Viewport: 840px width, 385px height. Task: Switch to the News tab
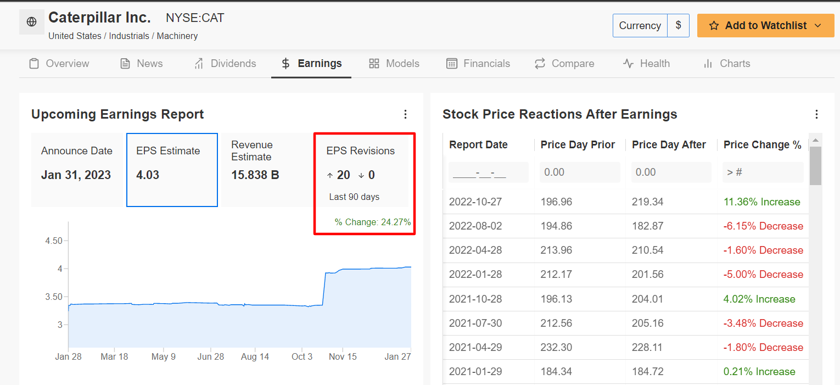(141, 64)
